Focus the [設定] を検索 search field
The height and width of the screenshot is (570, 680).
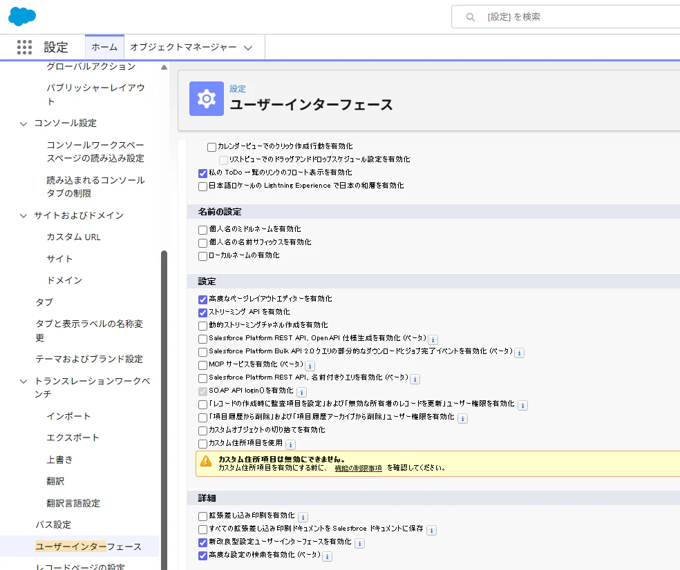tap(565, 17)
